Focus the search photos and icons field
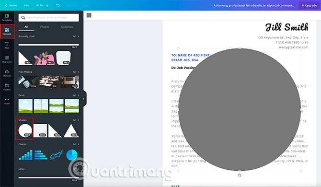Screen dimensions: 321x187 [x=49, y=18]
